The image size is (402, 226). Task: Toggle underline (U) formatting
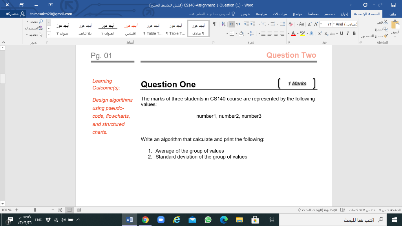pyautogui.click(x=342, y=33)
